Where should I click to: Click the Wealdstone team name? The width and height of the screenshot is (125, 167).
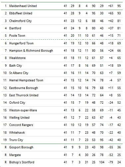17,58
